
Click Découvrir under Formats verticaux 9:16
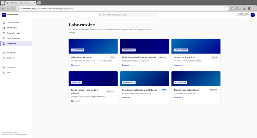coord(178,65)
